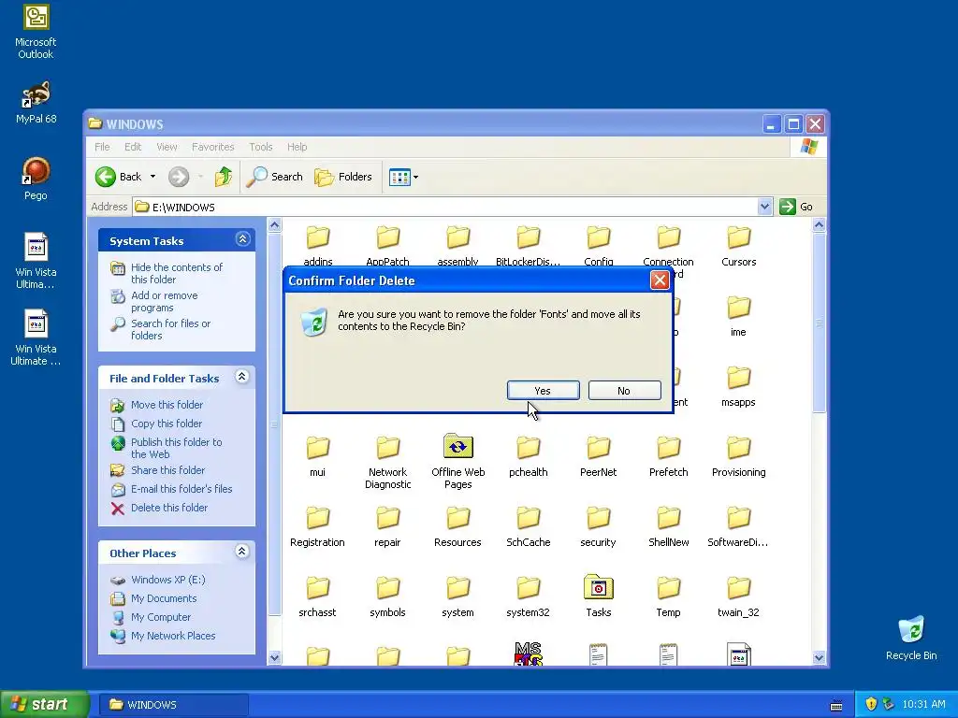Select the Provisioning folder icon

[739, 448]
